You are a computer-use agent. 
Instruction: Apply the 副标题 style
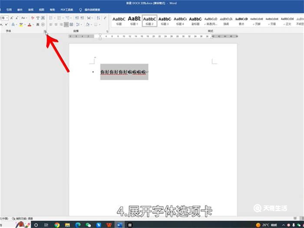click(x=195, y=21)
